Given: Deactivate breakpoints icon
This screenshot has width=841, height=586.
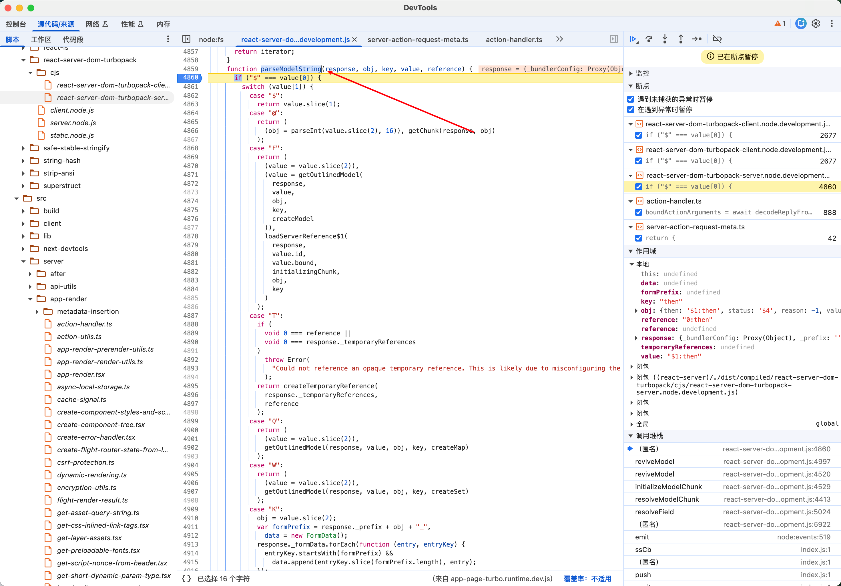Looking at the screenshot, I should coord(717,39).
